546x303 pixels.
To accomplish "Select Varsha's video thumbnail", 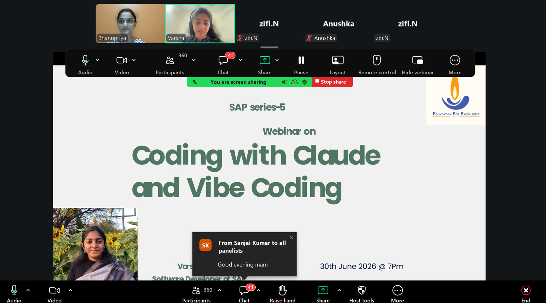I will (200, 24).
